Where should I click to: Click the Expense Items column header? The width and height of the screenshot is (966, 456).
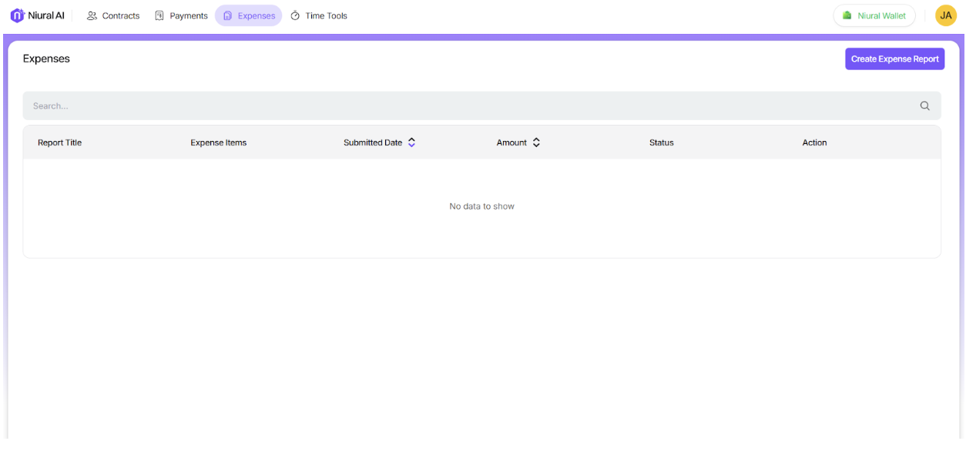[x=219, y=142]
